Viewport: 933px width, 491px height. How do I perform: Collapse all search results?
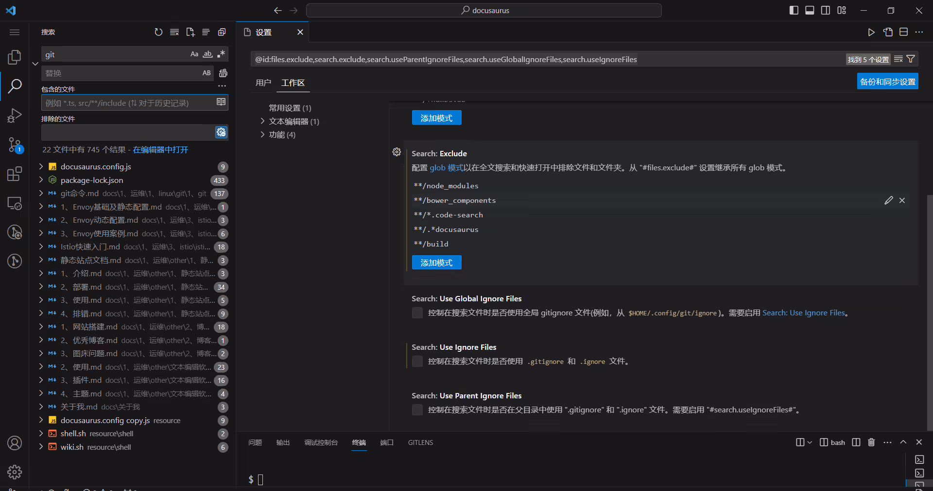pos(222,32)
